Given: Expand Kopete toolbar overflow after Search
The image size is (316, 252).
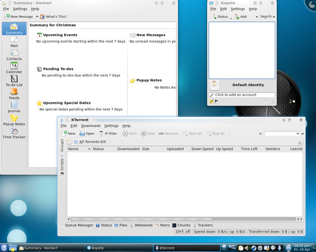Looking at the screenshot, I should (274, 17).
